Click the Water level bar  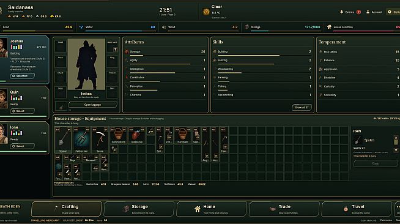tap(120, 31)
